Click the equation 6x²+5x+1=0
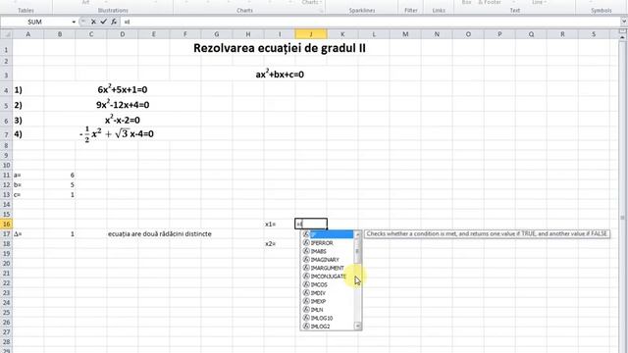Screen dimensions: 628x353 pyautogui.click(x=122, y=89)
